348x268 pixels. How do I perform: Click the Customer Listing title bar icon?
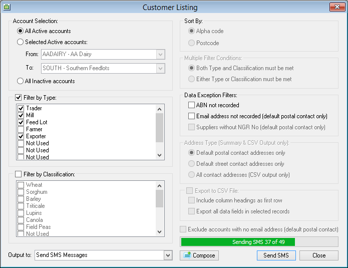point(7,7)
